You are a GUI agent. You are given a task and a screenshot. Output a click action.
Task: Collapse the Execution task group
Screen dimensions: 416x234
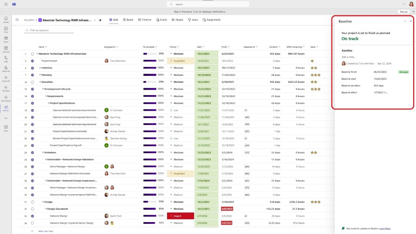pos(40,82)
